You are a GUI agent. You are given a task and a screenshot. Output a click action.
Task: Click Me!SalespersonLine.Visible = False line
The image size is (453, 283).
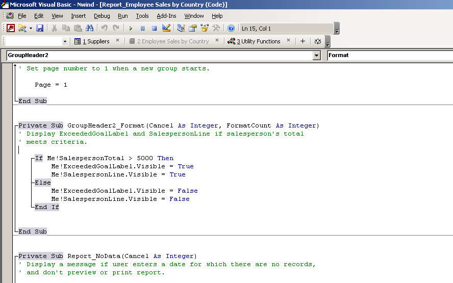coord(120,199)
